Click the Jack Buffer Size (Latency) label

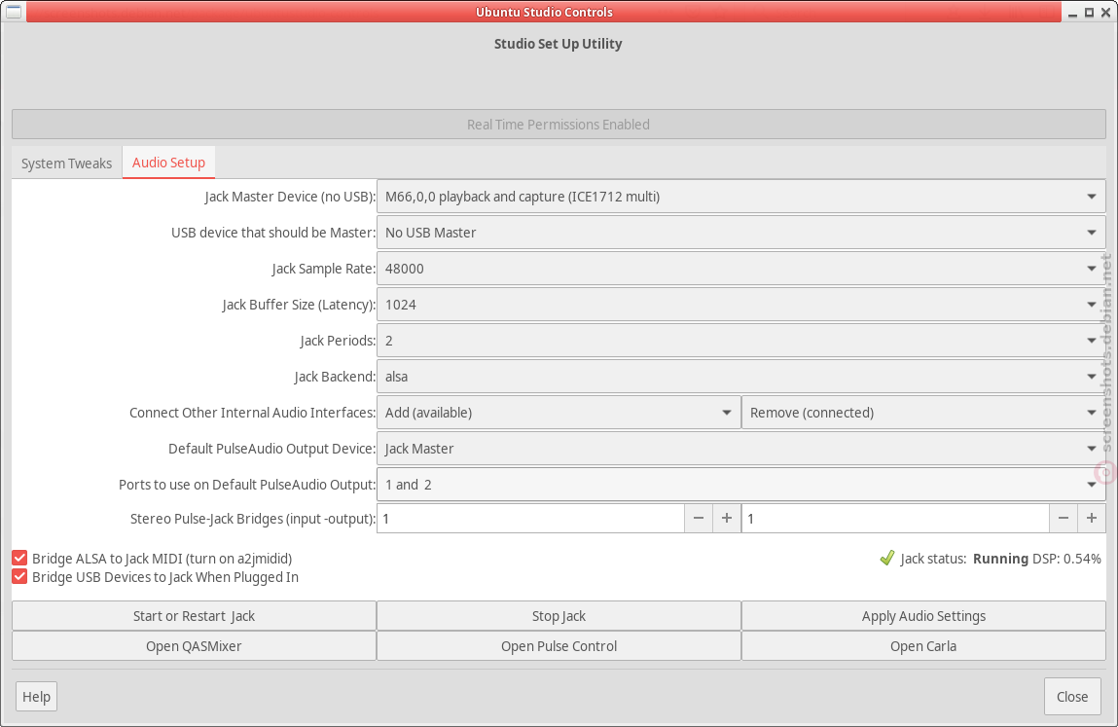click(299, 305)
